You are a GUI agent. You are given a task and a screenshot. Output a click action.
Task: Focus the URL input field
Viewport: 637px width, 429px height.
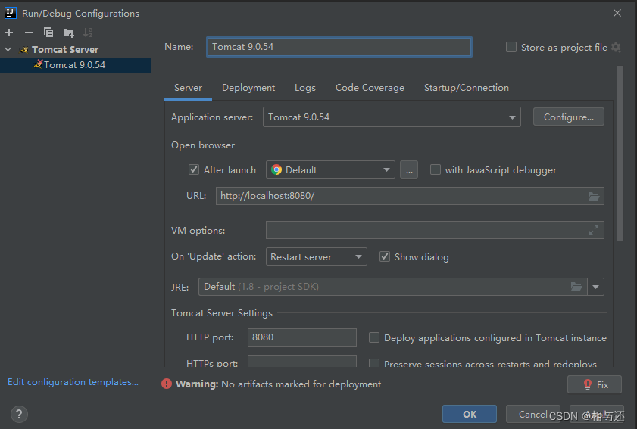[410, 196]
